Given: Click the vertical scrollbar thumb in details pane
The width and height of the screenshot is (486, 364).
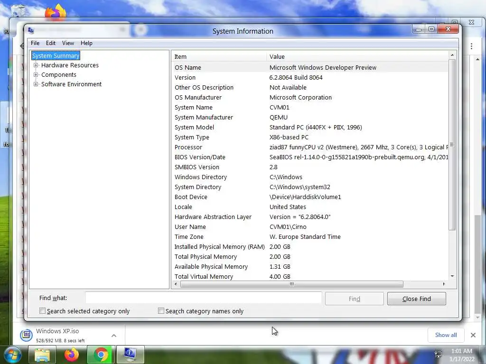Looking at the screenshot, I should (452, 145).
